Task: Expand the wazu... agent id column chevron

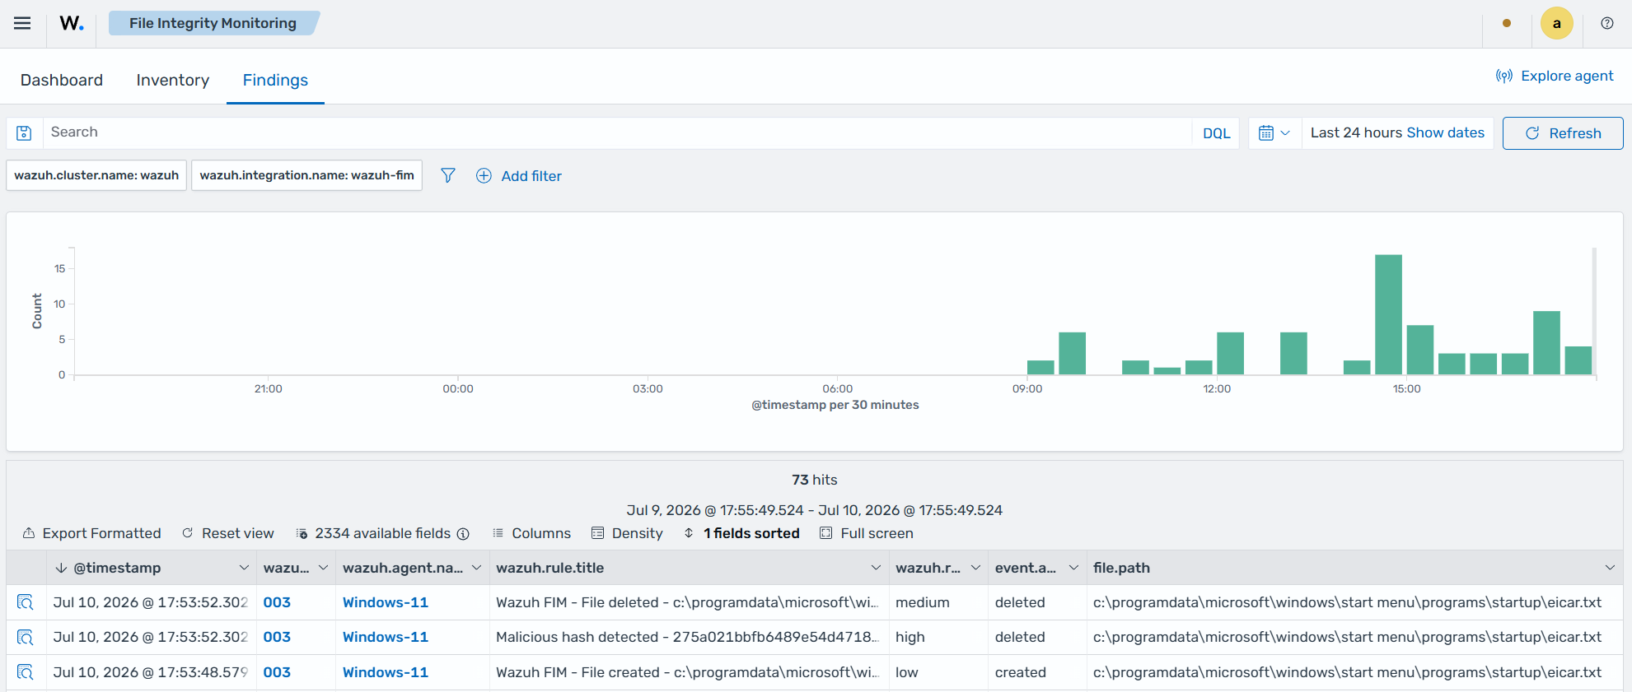Action: pos(323,568)
